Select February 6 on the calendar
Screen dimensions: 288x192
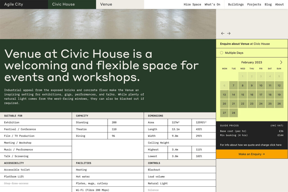point(224,86)
